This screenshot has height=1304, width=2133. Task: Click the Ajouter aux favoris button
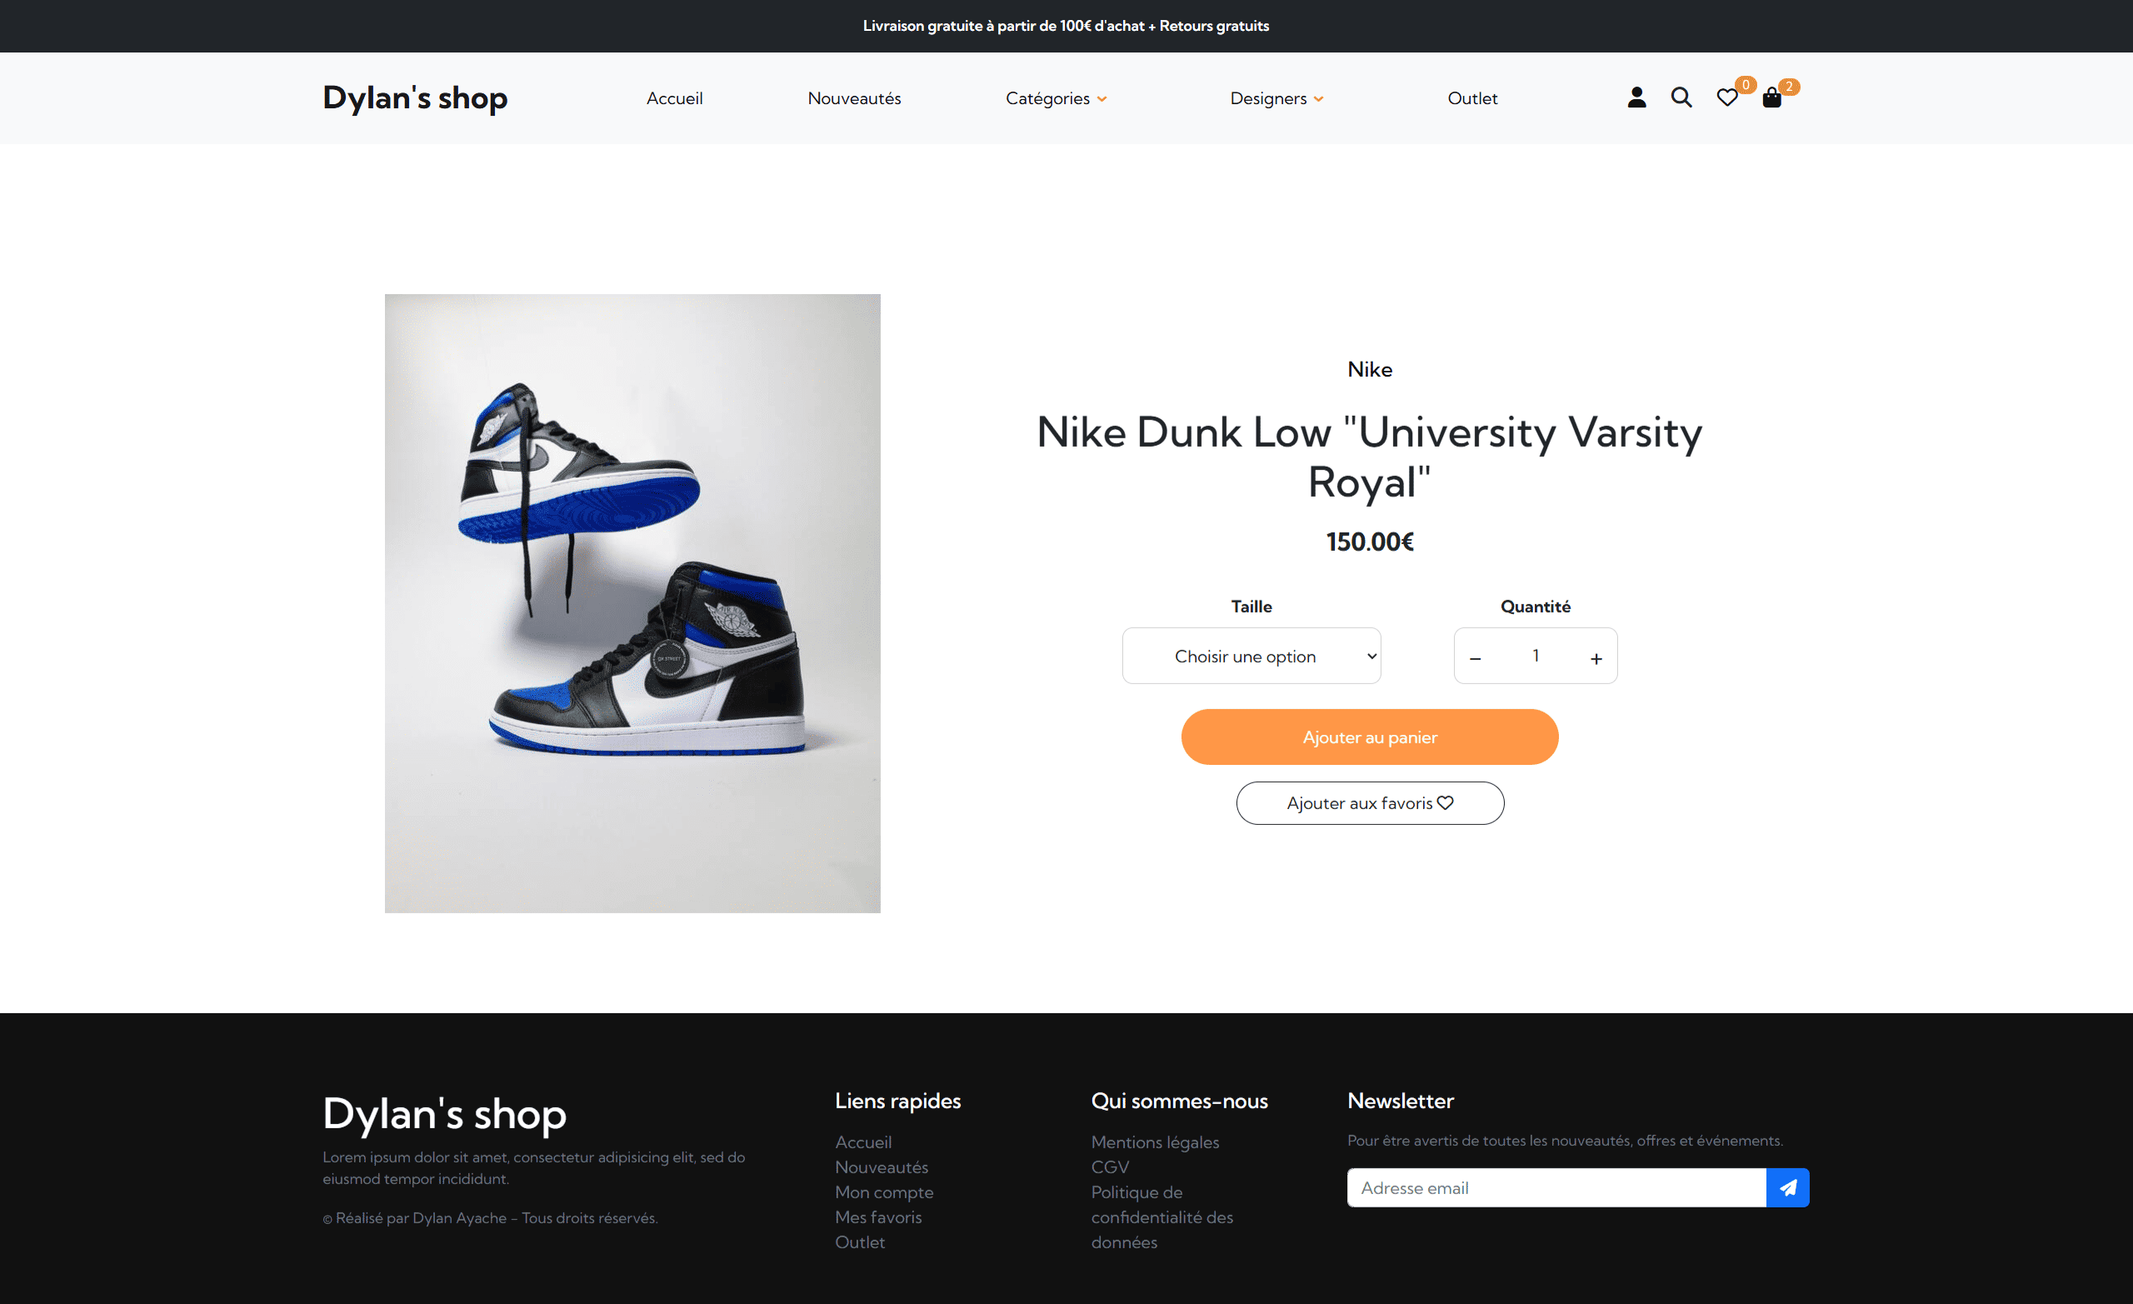pos(1370,802)
